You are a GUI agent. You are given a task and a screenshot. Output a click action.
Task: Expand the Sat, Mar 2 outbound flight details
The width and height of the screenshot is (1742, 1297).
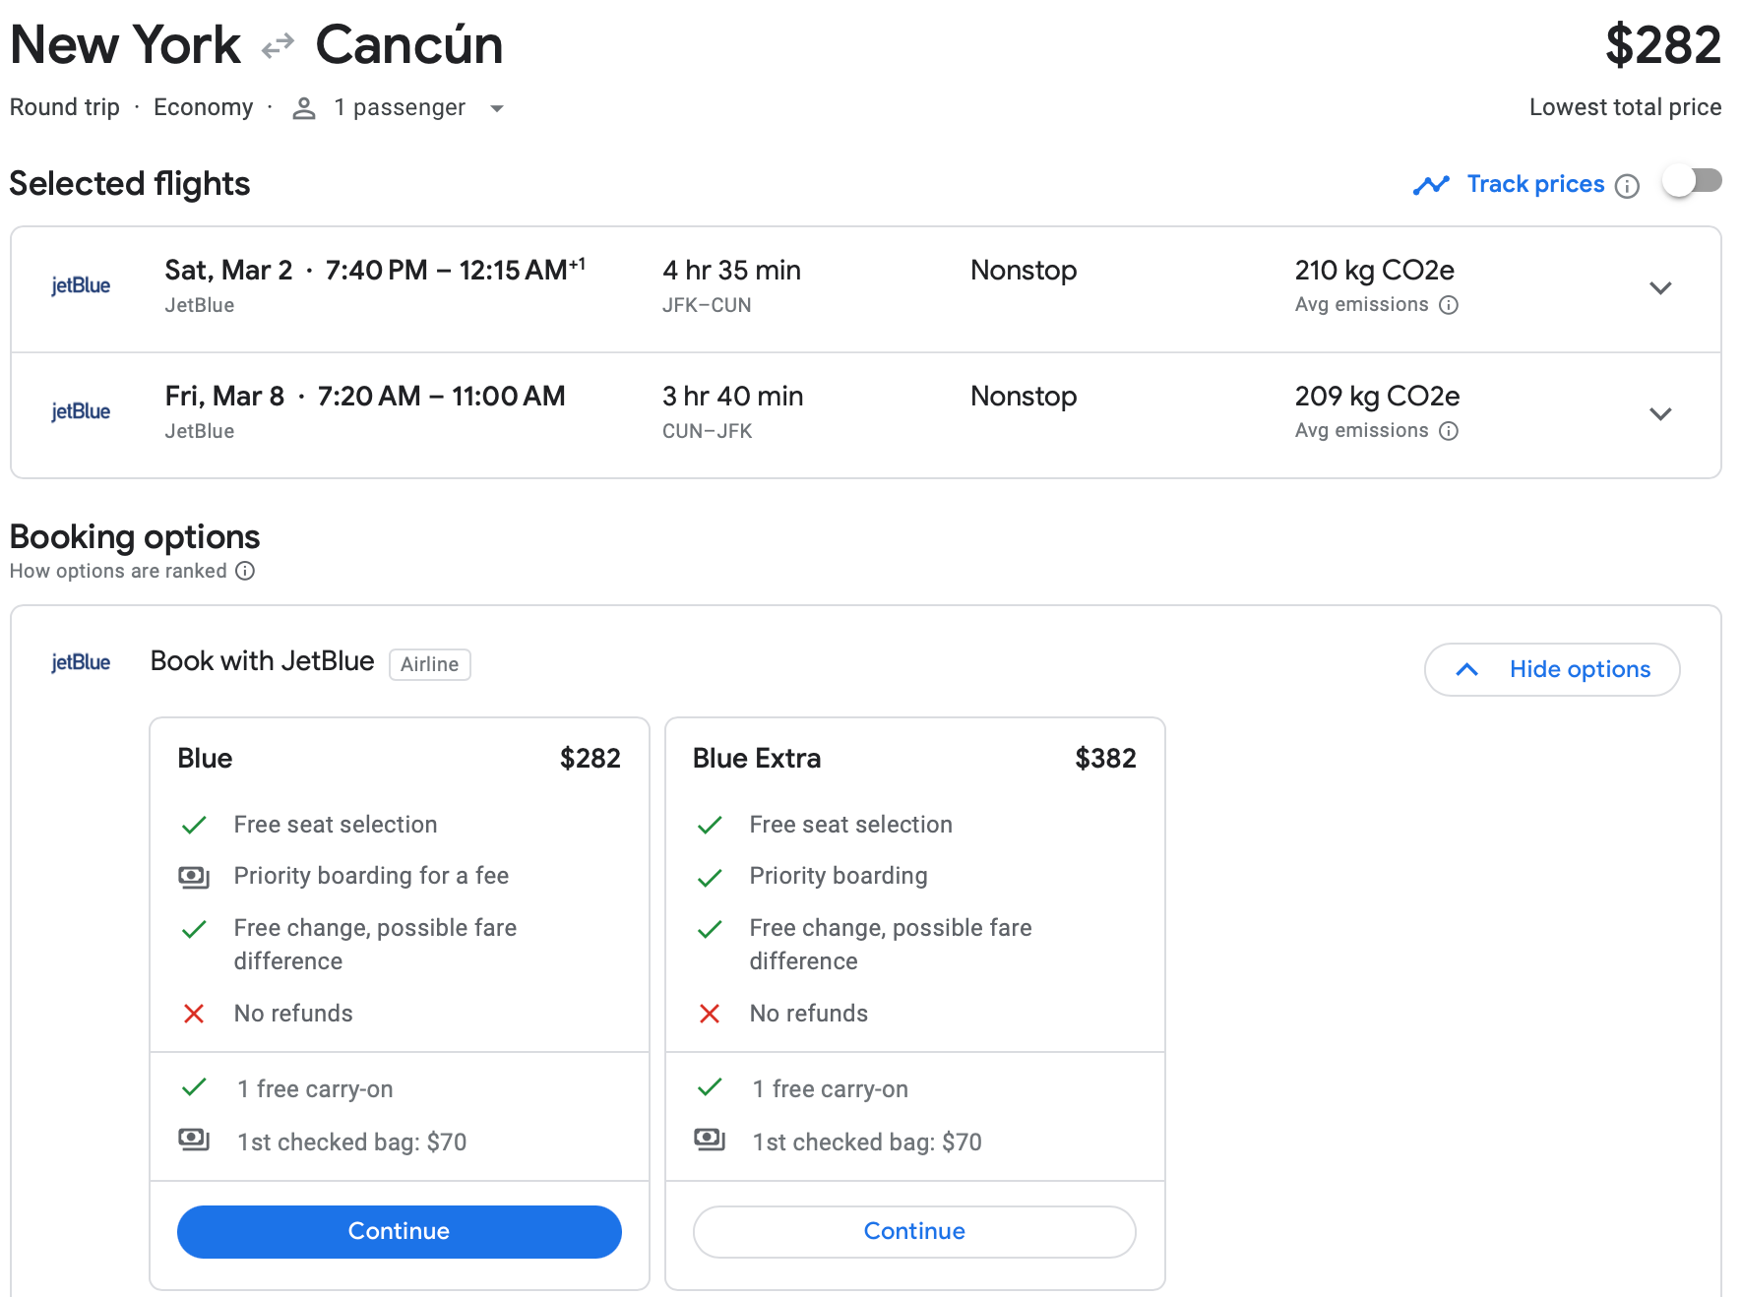coord(1660,288)
